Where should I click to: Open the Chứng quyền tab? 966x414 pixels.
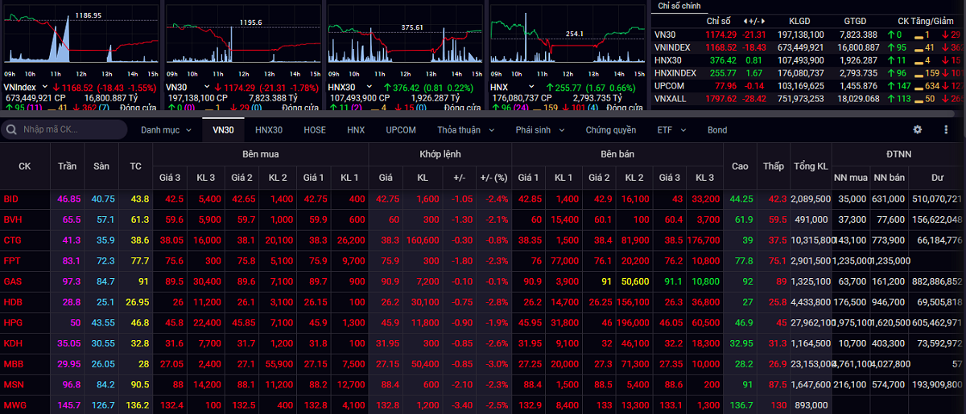[x=610, y=129]
